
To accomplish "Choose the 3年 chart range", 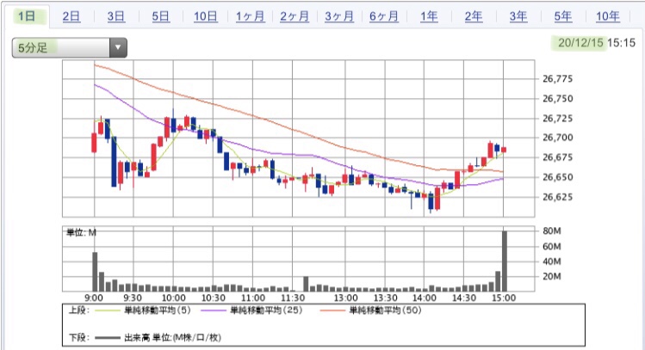I will [x=518, y=16].
